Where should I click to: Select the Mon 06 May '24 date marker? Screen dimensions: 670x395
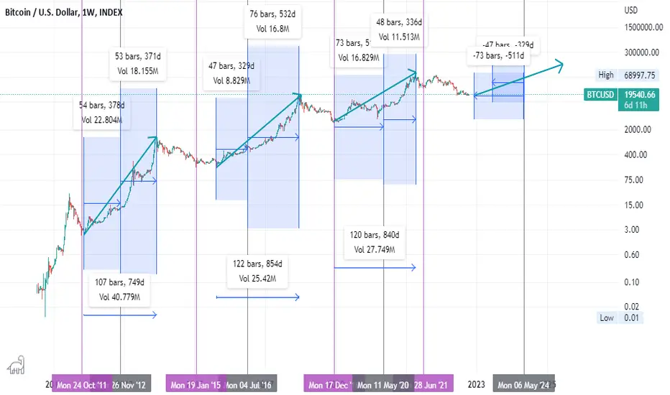pyautogui.click(x=523, y=385)
